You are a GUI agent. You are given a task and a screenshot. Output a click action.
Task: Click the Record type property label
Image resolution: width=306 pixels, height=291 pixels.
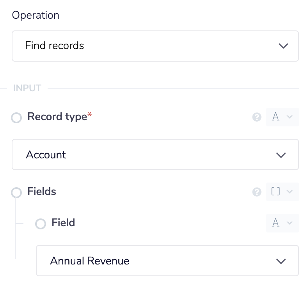(57, 117)
